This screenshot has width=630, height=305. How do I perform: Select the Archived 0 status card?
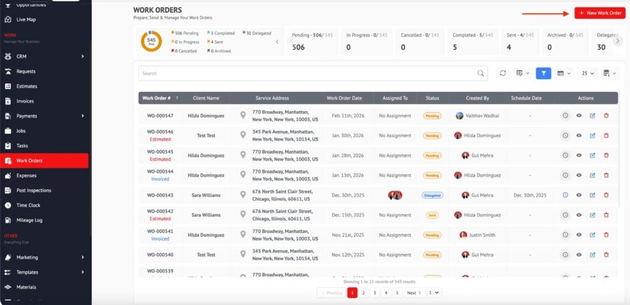pyautogui.click(x=565, y=42)
